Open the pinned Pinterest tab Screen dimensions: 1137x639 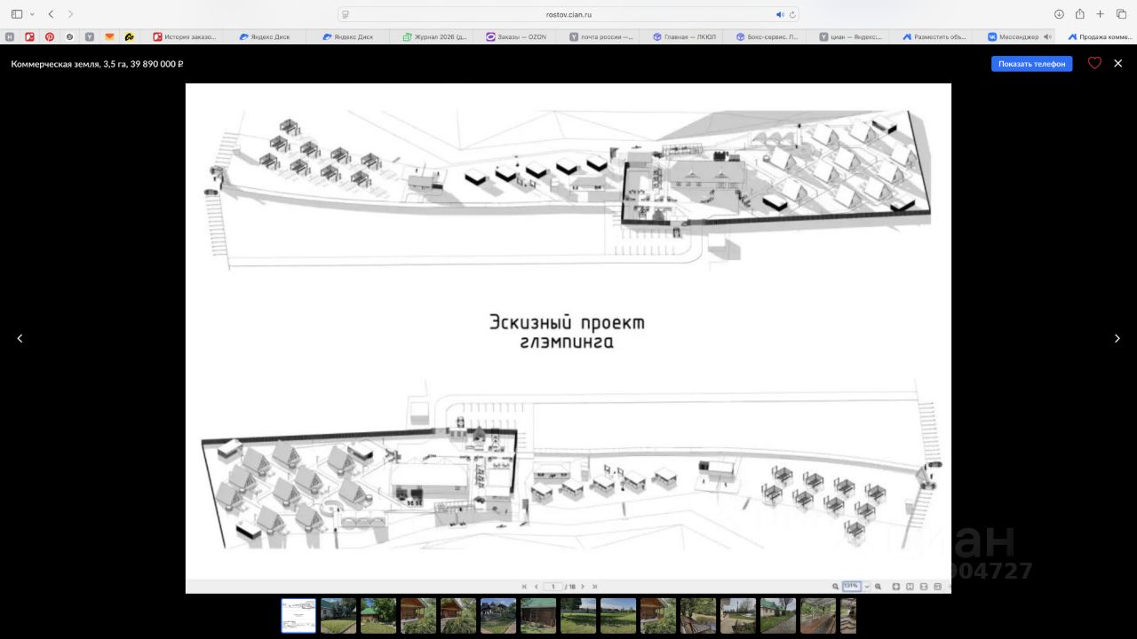click(x=50, y=37)
